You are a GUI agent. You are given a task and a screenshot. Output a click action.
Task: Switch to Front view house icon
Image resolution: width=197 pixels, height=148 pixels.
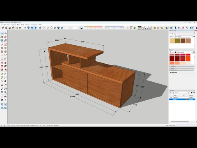tap(10, 28)
